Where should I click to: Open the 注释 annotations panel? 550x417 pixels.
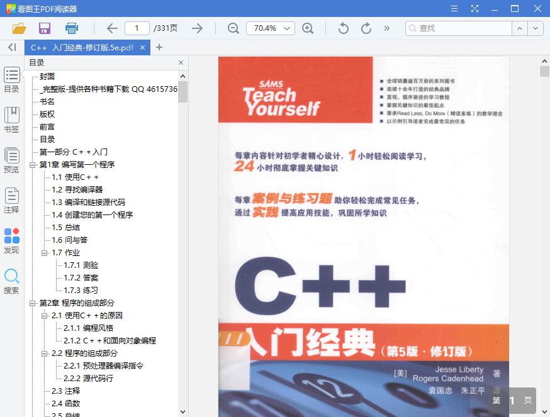click(11, 200)
